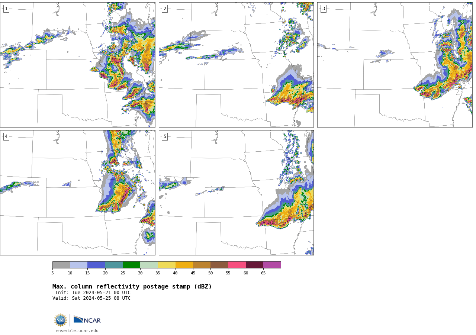Click the light lavender 10-15 dBZ swatch
476x335 pixels.
pyautogui.click(x=78, y=265)
